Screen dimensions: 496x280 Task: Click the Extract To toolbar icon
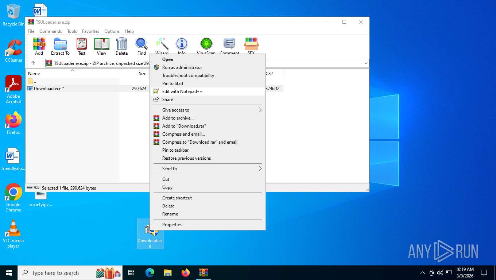pos(60,46)
